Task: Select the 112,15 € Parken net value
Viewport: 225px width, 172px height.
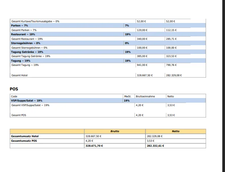Action: pyautogui.click(x=171, y=30)
